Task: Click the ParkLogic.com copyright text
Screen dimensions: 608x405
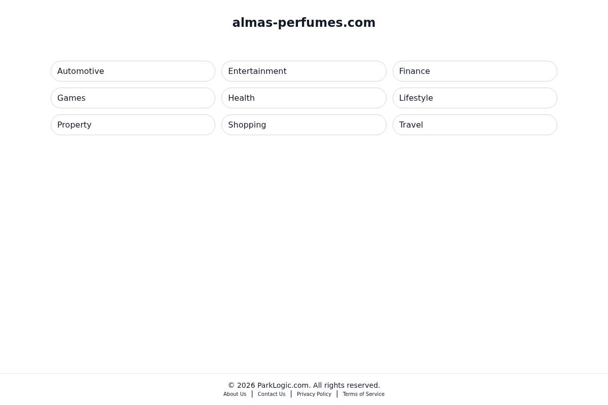Action: [x=304, y=385]
